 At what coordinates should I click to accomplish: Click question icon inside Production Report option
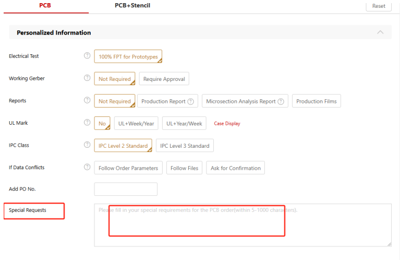(191, 101)
